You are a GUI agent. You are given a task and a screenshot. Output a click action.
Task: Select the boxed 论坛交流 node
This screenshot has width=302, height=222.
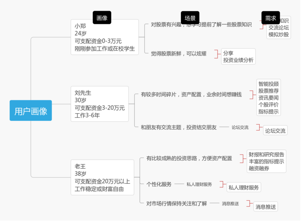click(275, 131)
